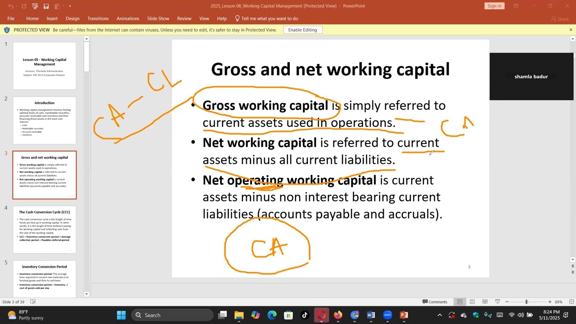Image resolution: width=576 pixels, height=324 pixels.
Task: Click the Enable Editing button
Action: pos(302,30)
